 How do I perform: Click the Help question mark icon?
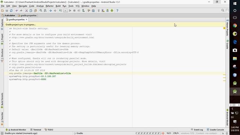pos(117,10)
